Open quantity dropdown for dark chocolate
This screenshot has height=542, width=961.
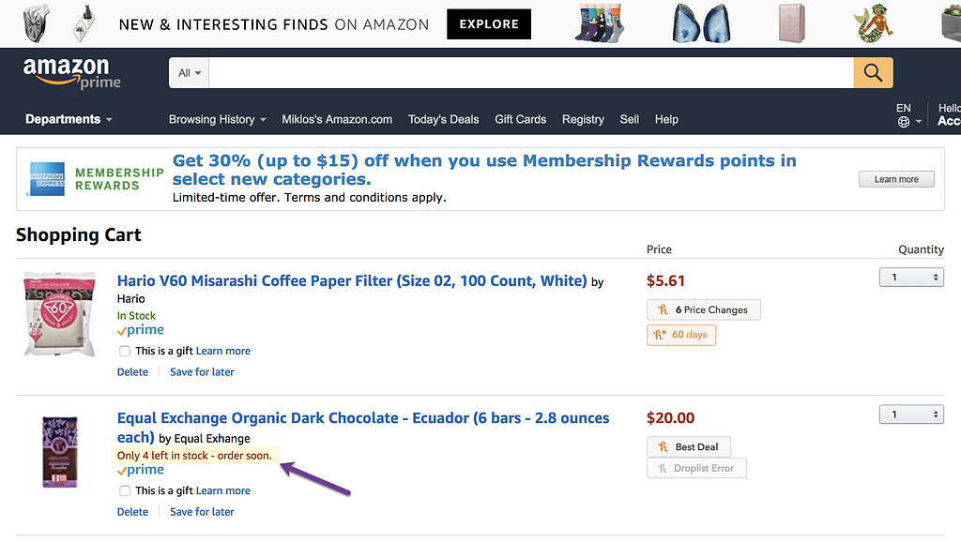[x=911, y=414]
